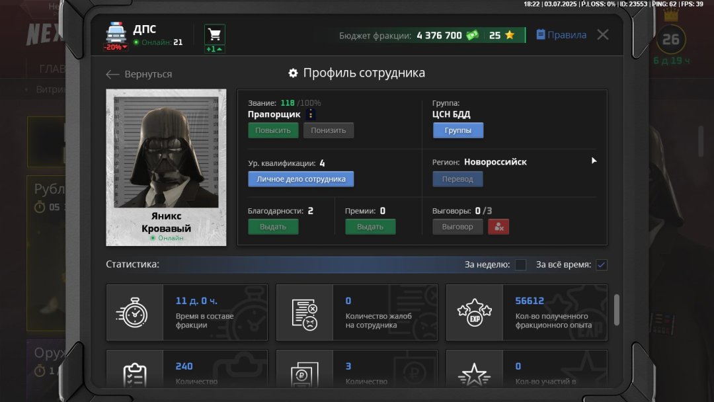Click the 56612 faction experience value
This screenshot has width=714, height=402.
[x=529, y=301]
